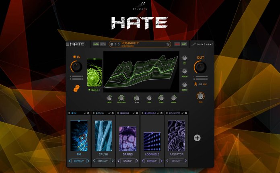Click the top knob above PUNCH
Image resolution: width=280 pixels, height=173 pixels.
pyautogui.click(x=185, y=58)
